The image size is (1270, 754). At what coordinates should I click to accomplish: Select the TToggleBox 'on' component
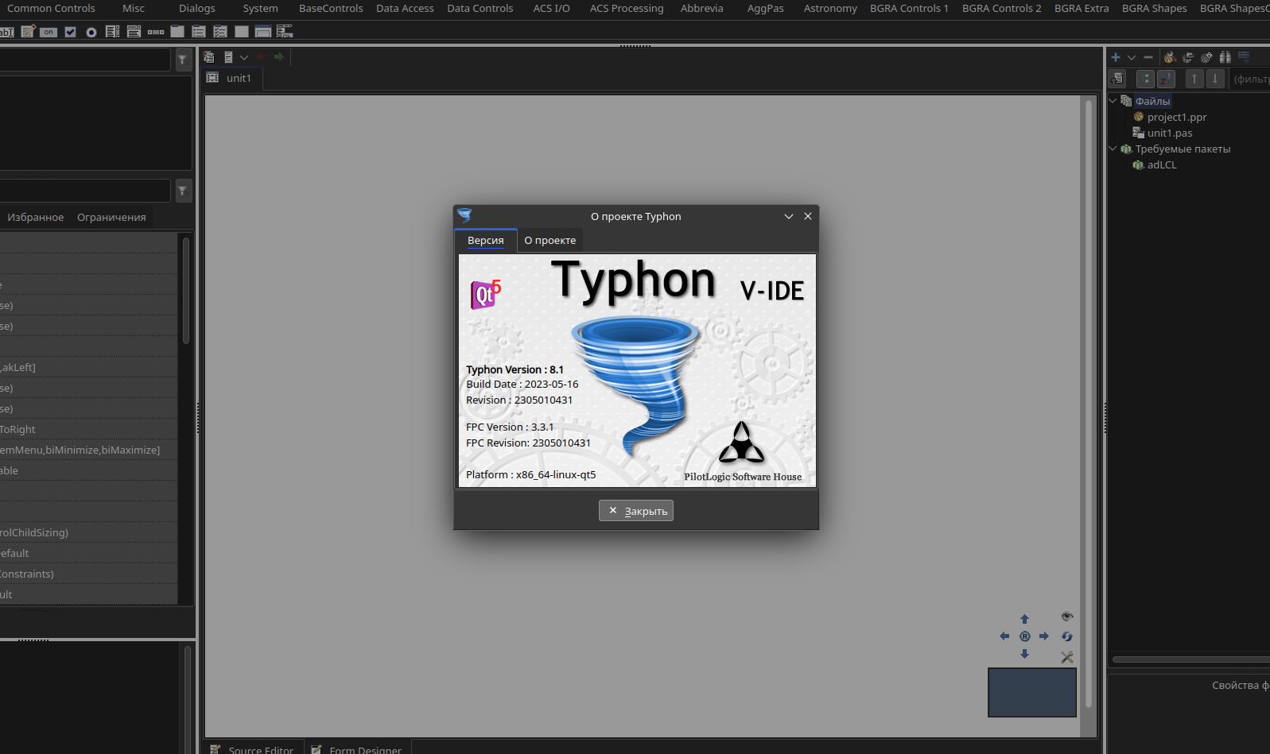pyautogui.click(x=49, y=32)
